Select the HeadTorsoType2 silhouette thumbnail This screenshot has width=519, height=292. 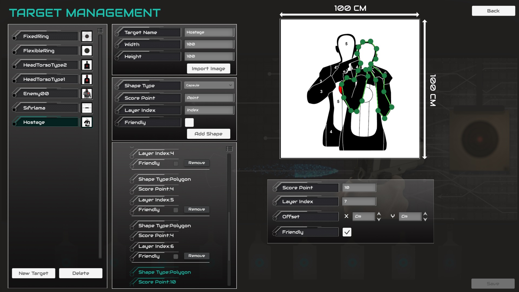(x=87, y=65)
